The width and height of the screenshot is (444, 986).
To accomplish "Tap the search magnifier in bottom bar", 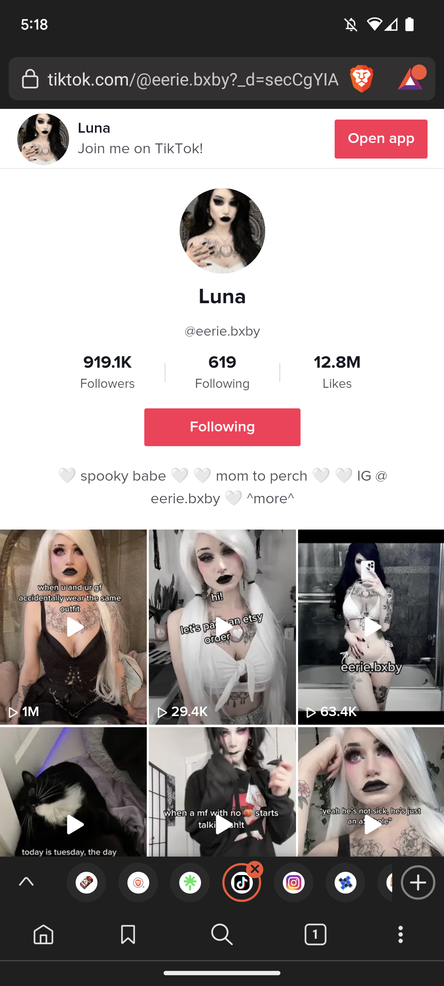I will point(222,935).
